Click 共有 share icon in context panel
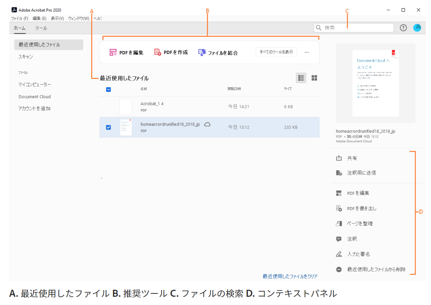The image size is (431, 305). point(339,158)
